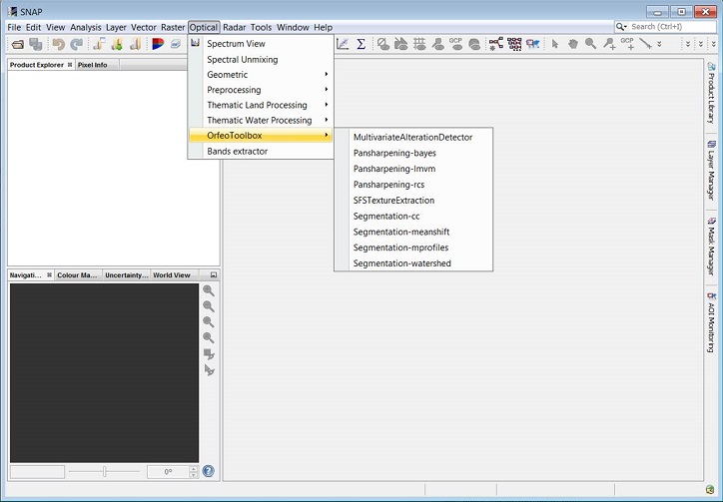Click the Undo arrow toolbar icon
The image size is (723, 502).
(59, 44)
